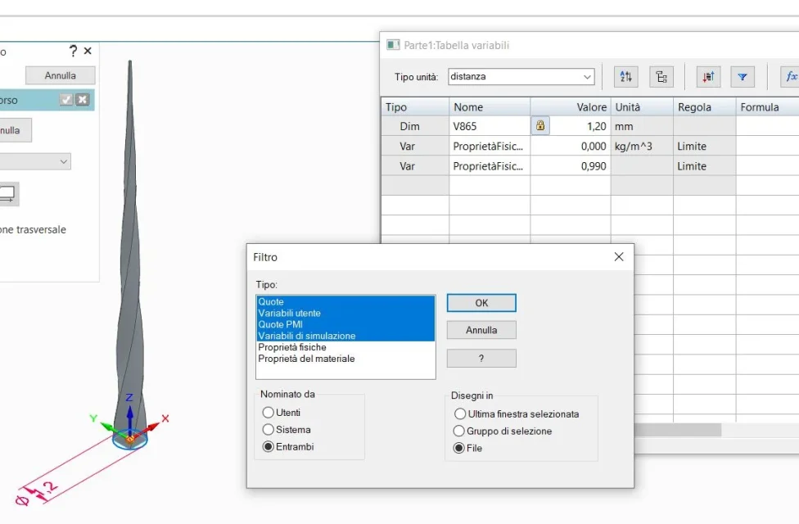Click the Tipo column header
The height and width of the screenshot is (524, 799).
(x=415, y=107)
